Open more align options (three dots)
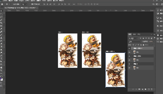 click(74, 4)
